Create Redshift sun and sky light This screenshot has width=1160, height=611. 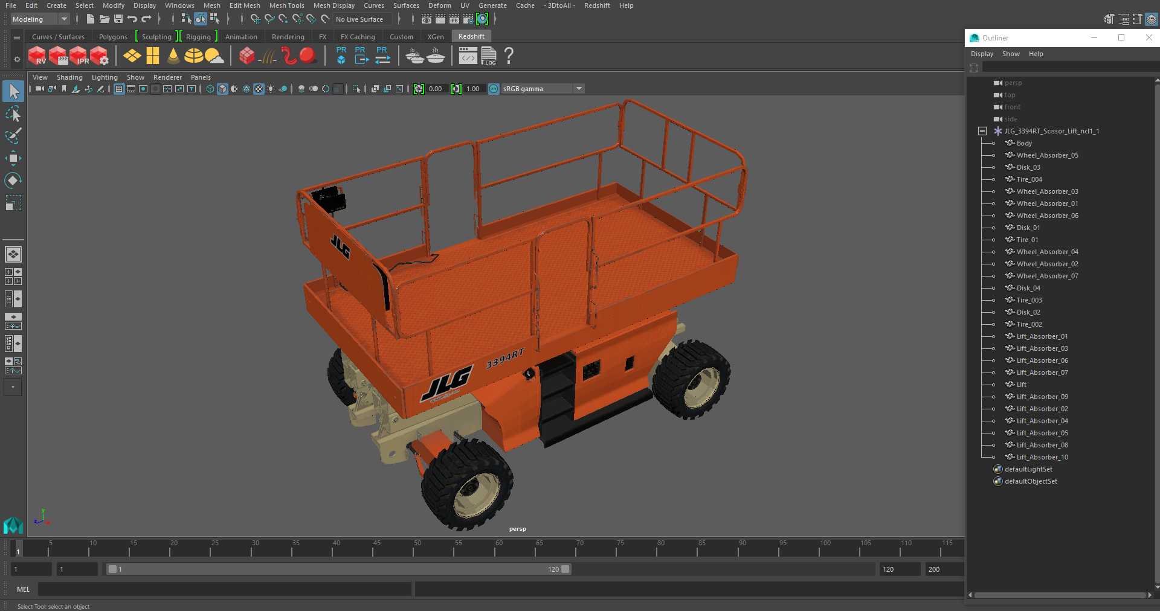point(214,56)
